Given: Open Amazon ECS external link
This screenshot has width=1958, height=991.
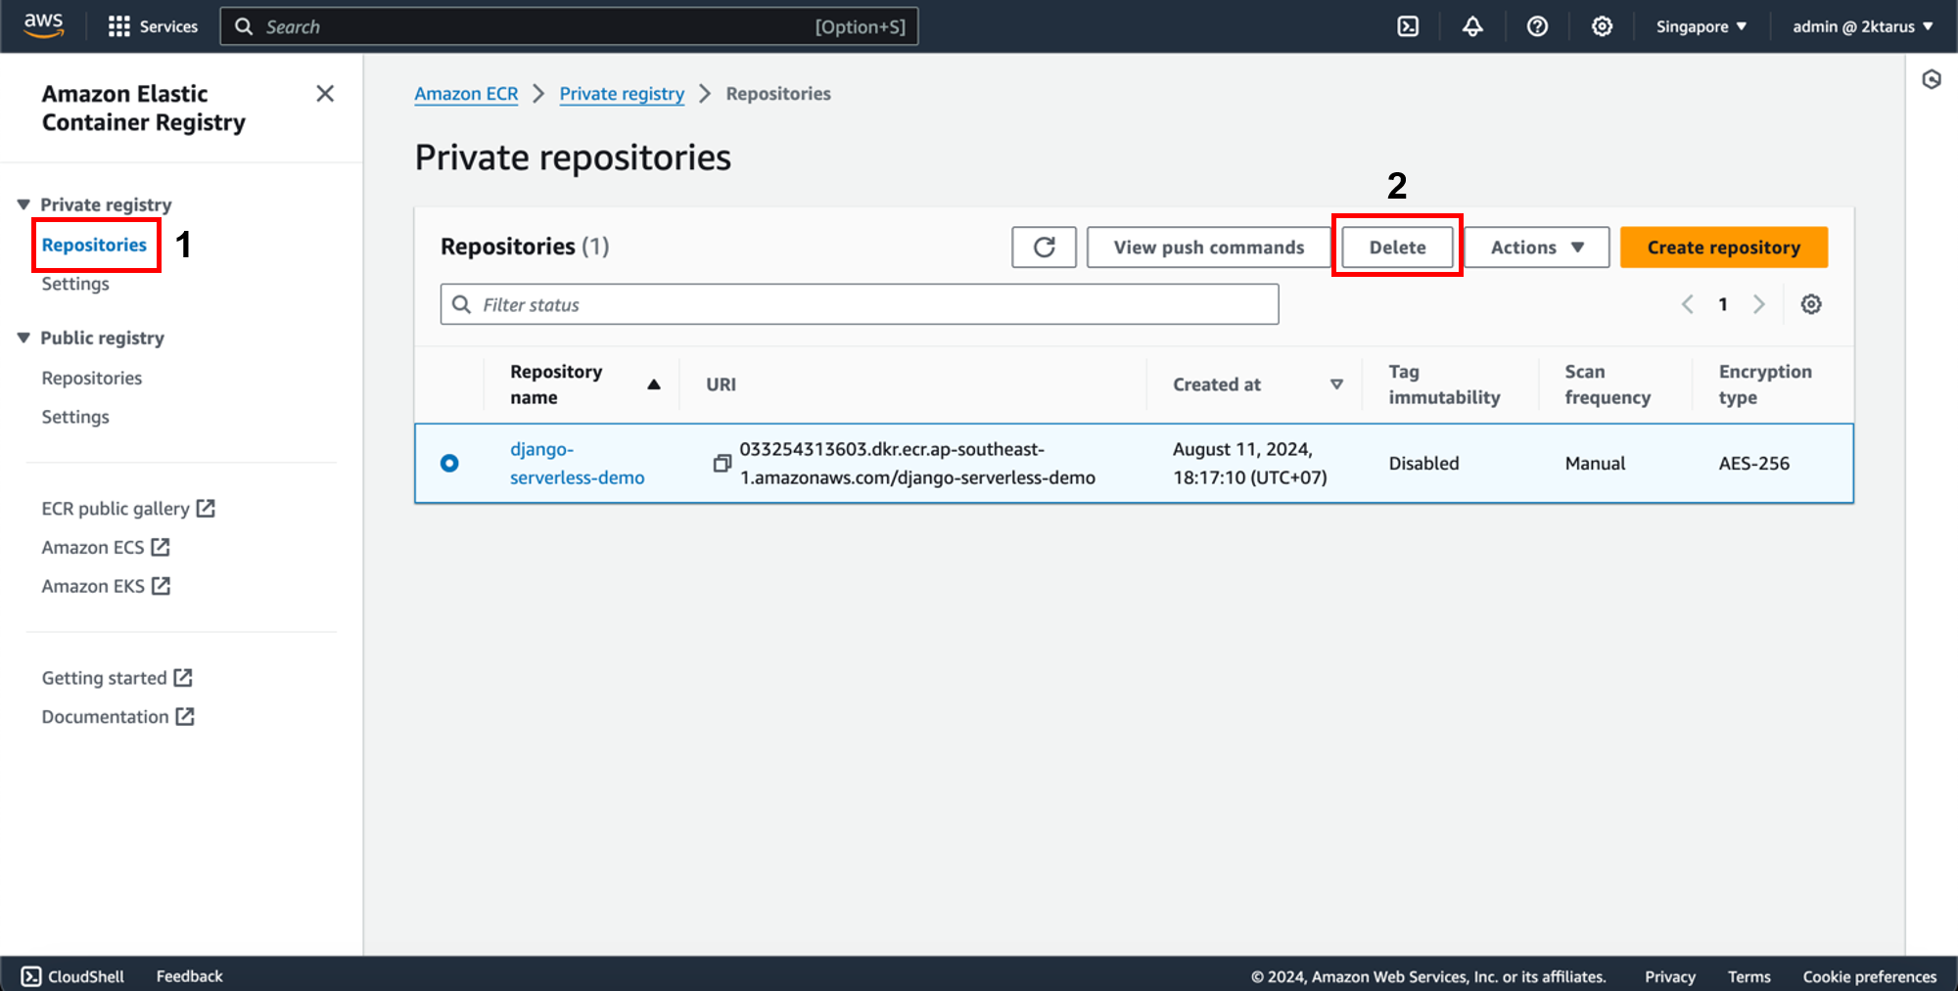Looking at the screenshot, I should pyautogui.click(x=106, y=548).
